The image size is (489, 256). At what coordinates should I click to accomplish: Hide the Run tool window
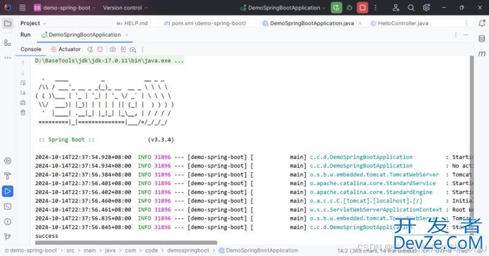tap(466, 35)
